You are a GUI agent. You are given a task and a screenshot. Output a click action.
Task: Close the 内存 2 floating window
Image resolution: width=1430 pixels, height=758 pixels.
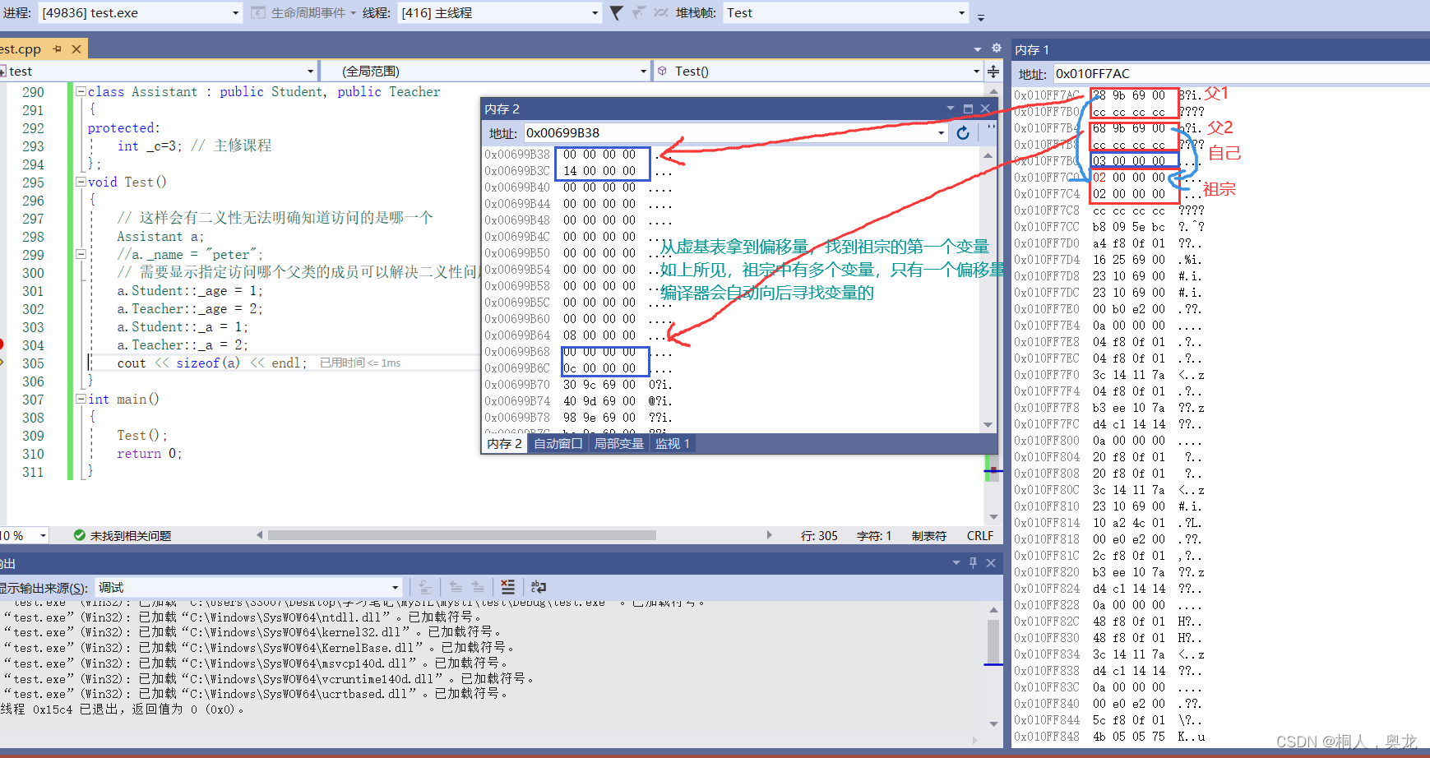point(985,109)
